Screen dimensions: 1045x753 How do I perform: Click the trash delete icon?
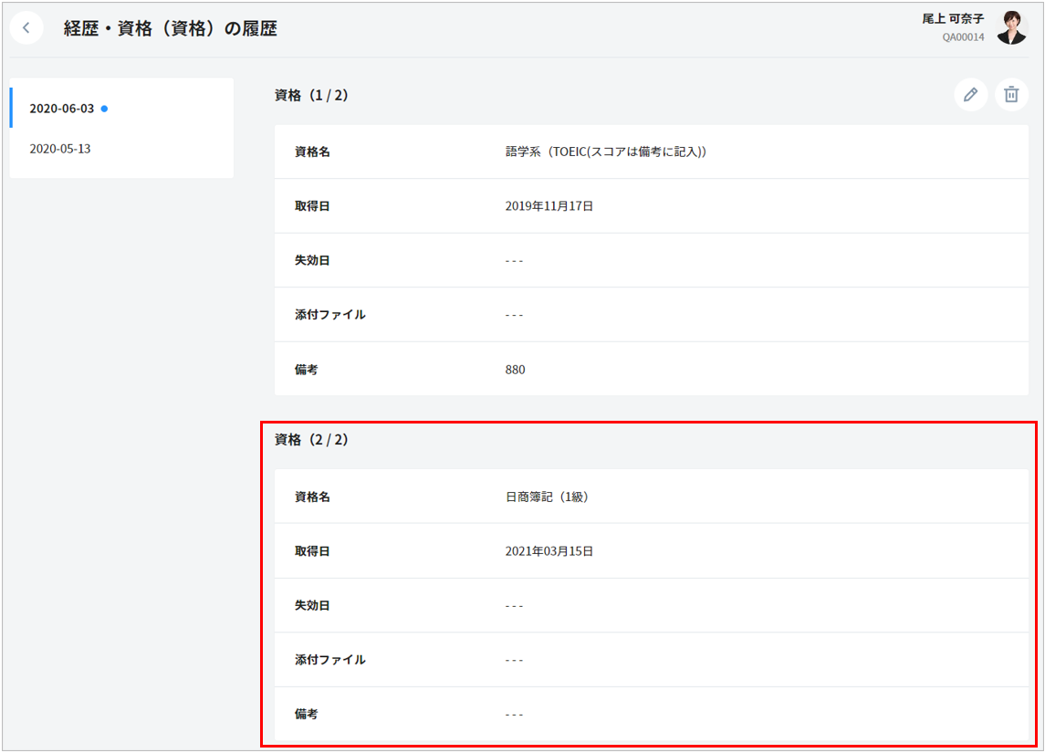(1011, 95)
